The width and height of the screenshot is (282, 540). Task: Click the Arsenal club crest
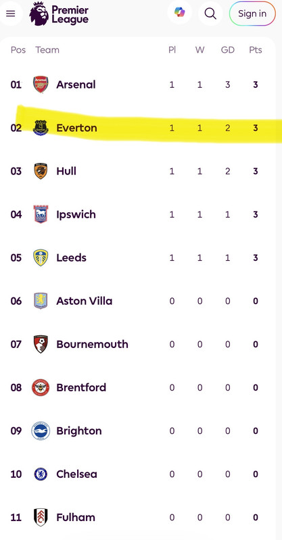pos(41,84)
